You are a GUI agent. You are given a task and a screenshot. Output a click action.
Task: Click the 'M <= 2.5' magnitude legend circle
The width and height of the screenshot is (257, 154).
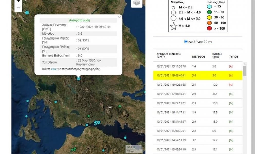pos(173,7)
